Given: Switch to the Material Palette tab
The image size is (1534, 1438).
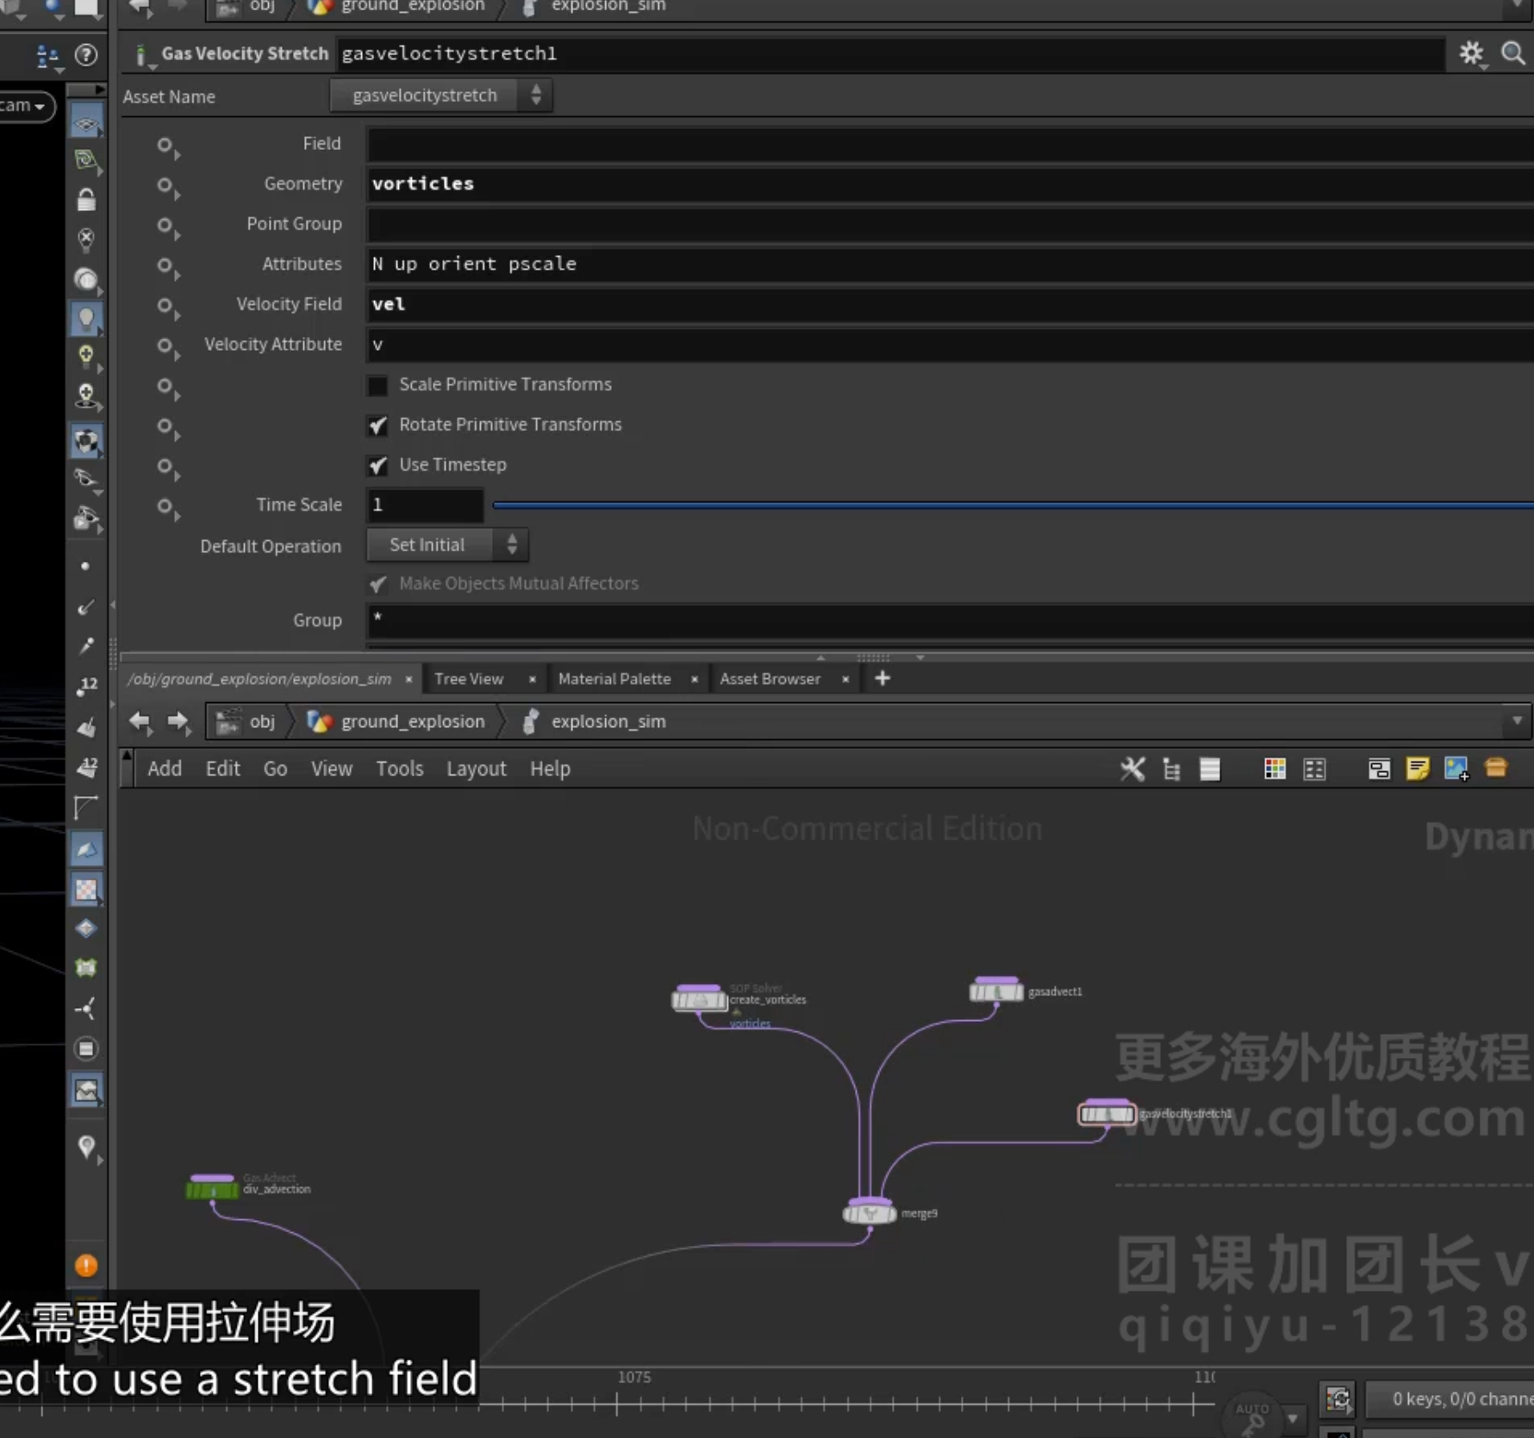Looking at the screenshot, I should coord(614,679).
